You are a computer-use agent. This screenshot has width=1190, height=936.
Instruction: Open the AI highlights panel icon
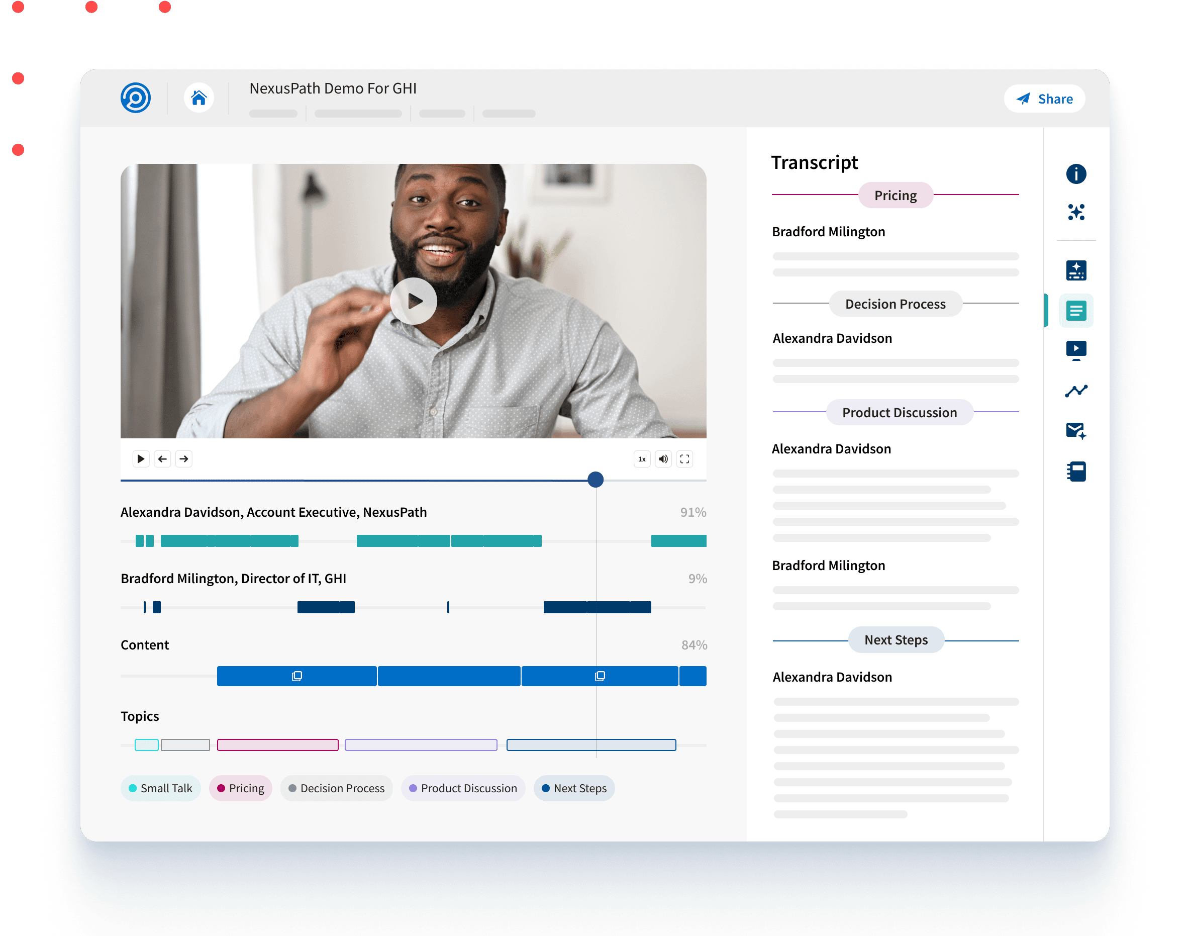point(1076,269)
